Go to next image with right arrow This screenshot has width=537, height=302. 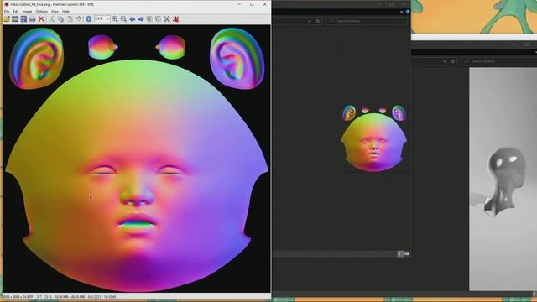click(x=141, y=19)
